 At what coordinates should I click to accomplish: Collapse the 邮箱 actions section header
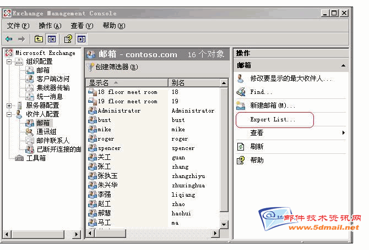click(343, 65)
